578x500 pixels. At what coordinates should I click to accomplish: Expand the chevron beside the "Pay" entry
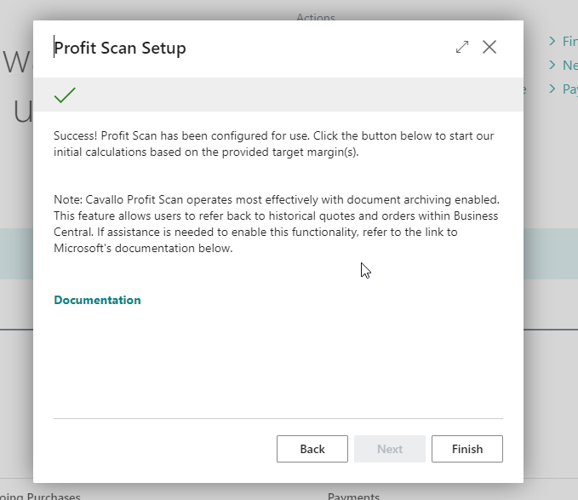[553, 89]
